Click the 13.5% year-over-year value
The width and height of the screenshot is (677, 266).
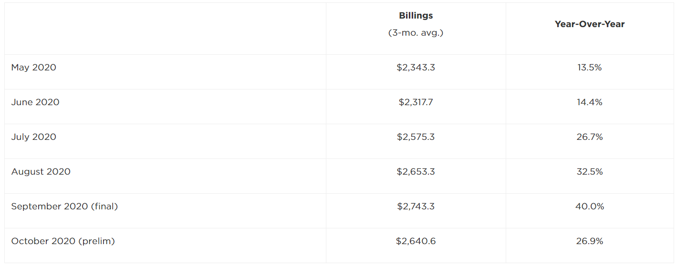[x=590, y=68]
